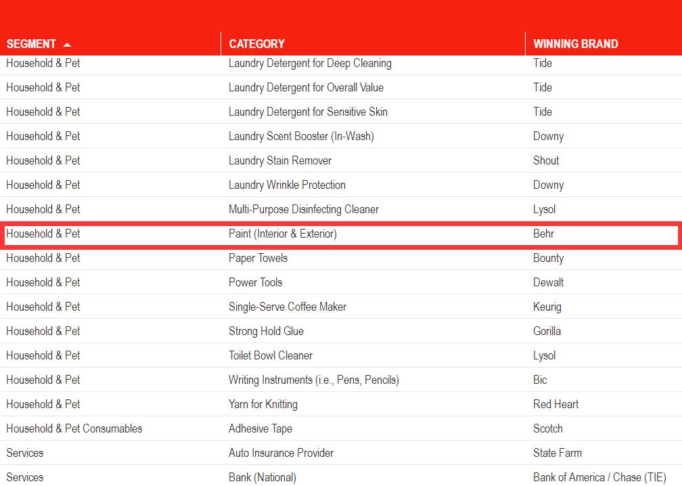
Task: Select the 'Laundry Detergent for Overall Value' cell
Action: 306,87
